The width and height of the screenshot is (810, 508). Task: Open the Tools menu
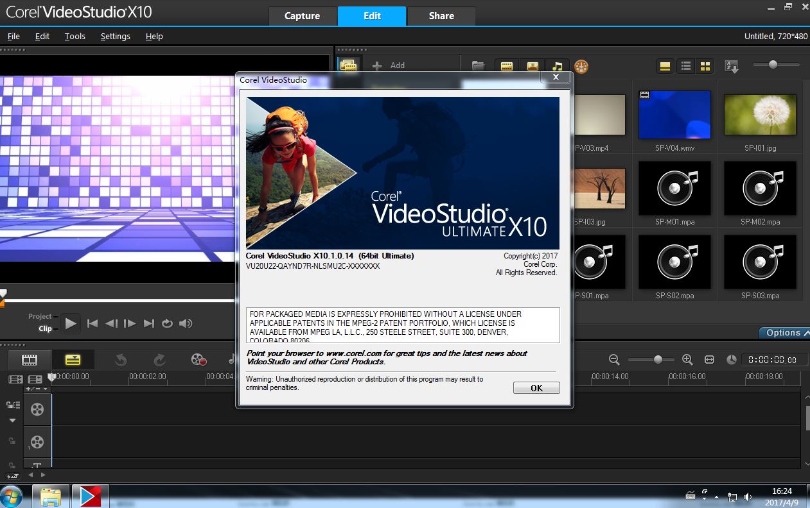pyautogui.click(x=75, y=37)
